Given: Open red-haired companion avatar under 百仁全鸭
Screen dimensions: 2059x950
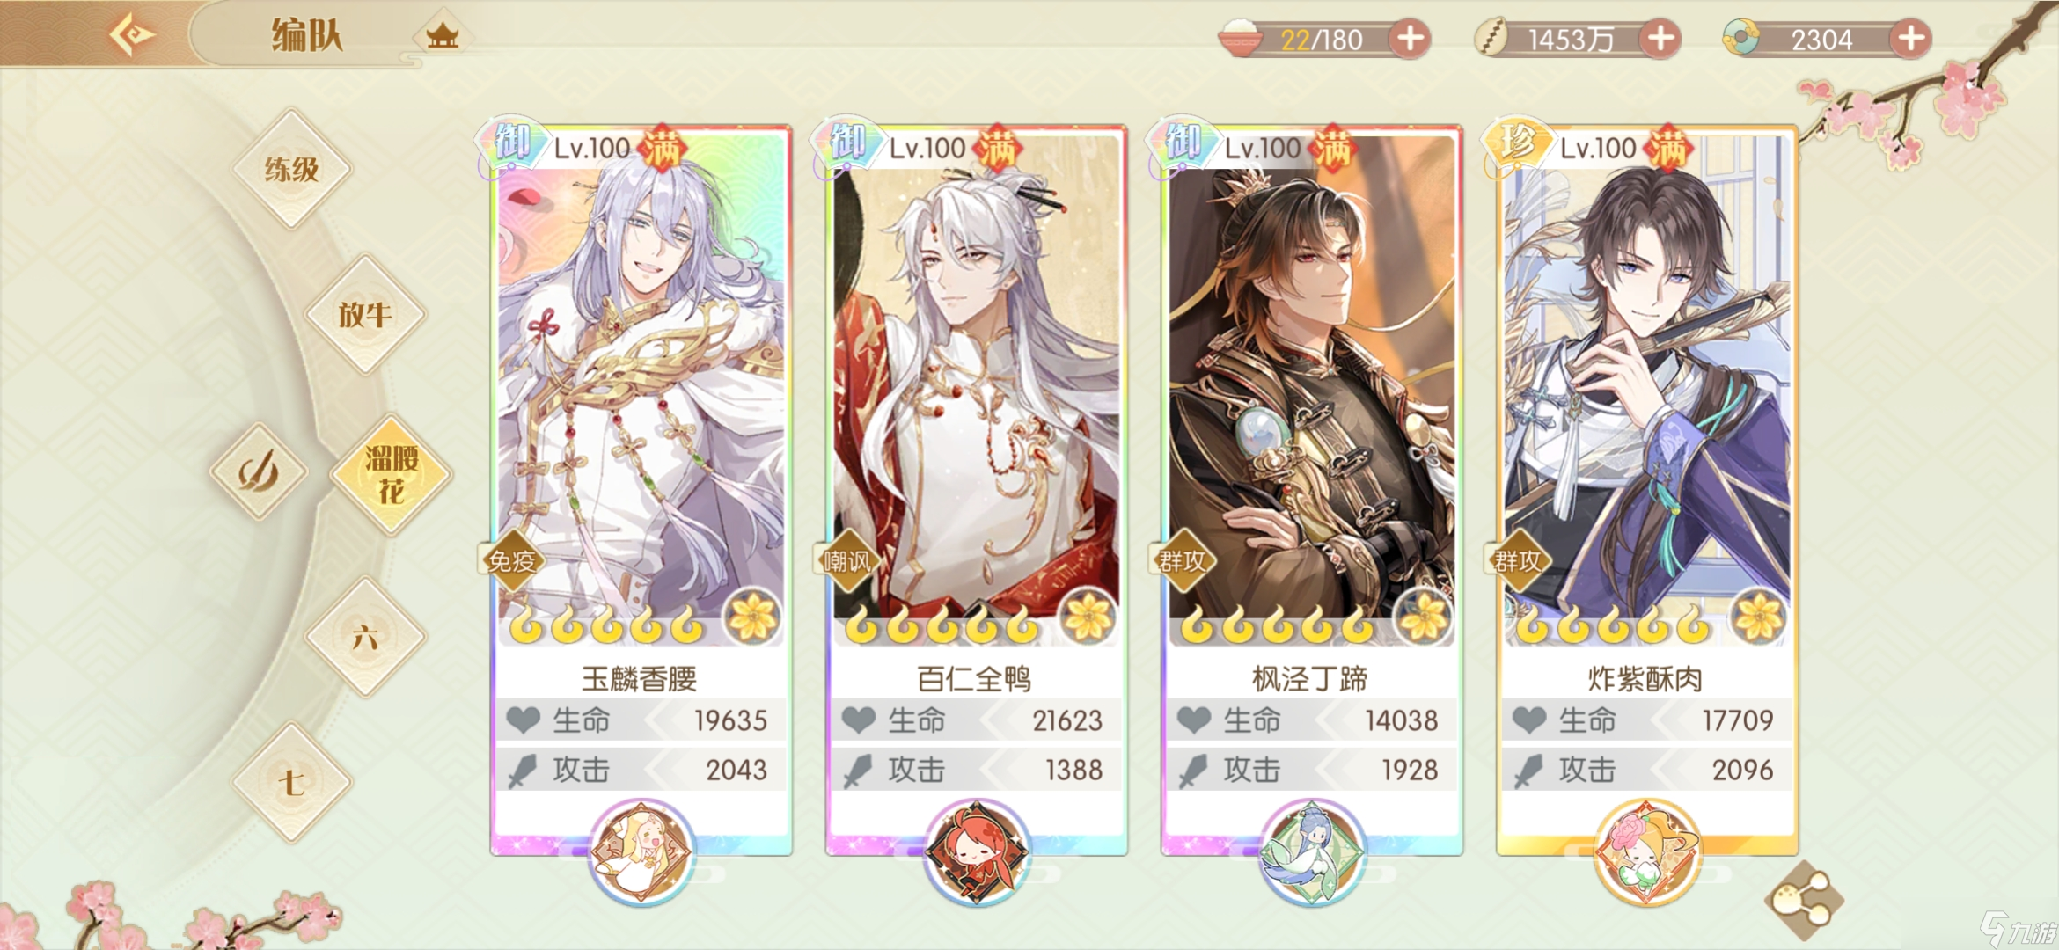Looking at the screenshot, I should [976, 851].
